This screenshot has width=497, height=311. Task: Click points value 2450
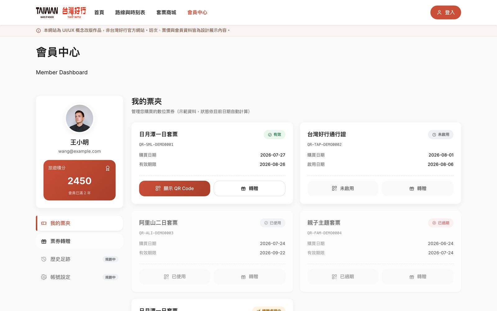click(x=80, y=181)
